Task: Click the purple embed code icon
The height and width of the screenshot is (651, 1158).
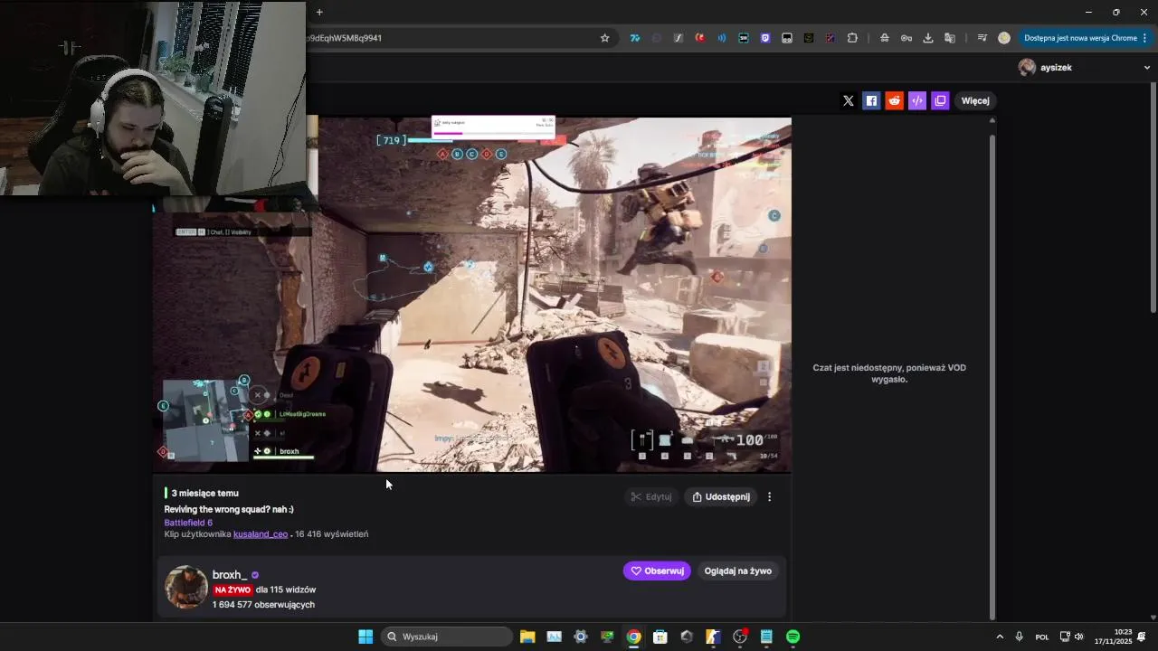Action: tap(917, 100)
